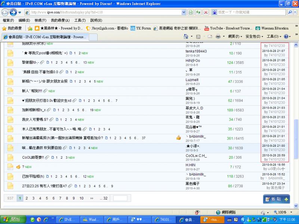
Task: Open the address bar history dropdown arrow
Action: click(x=183, y=12)
